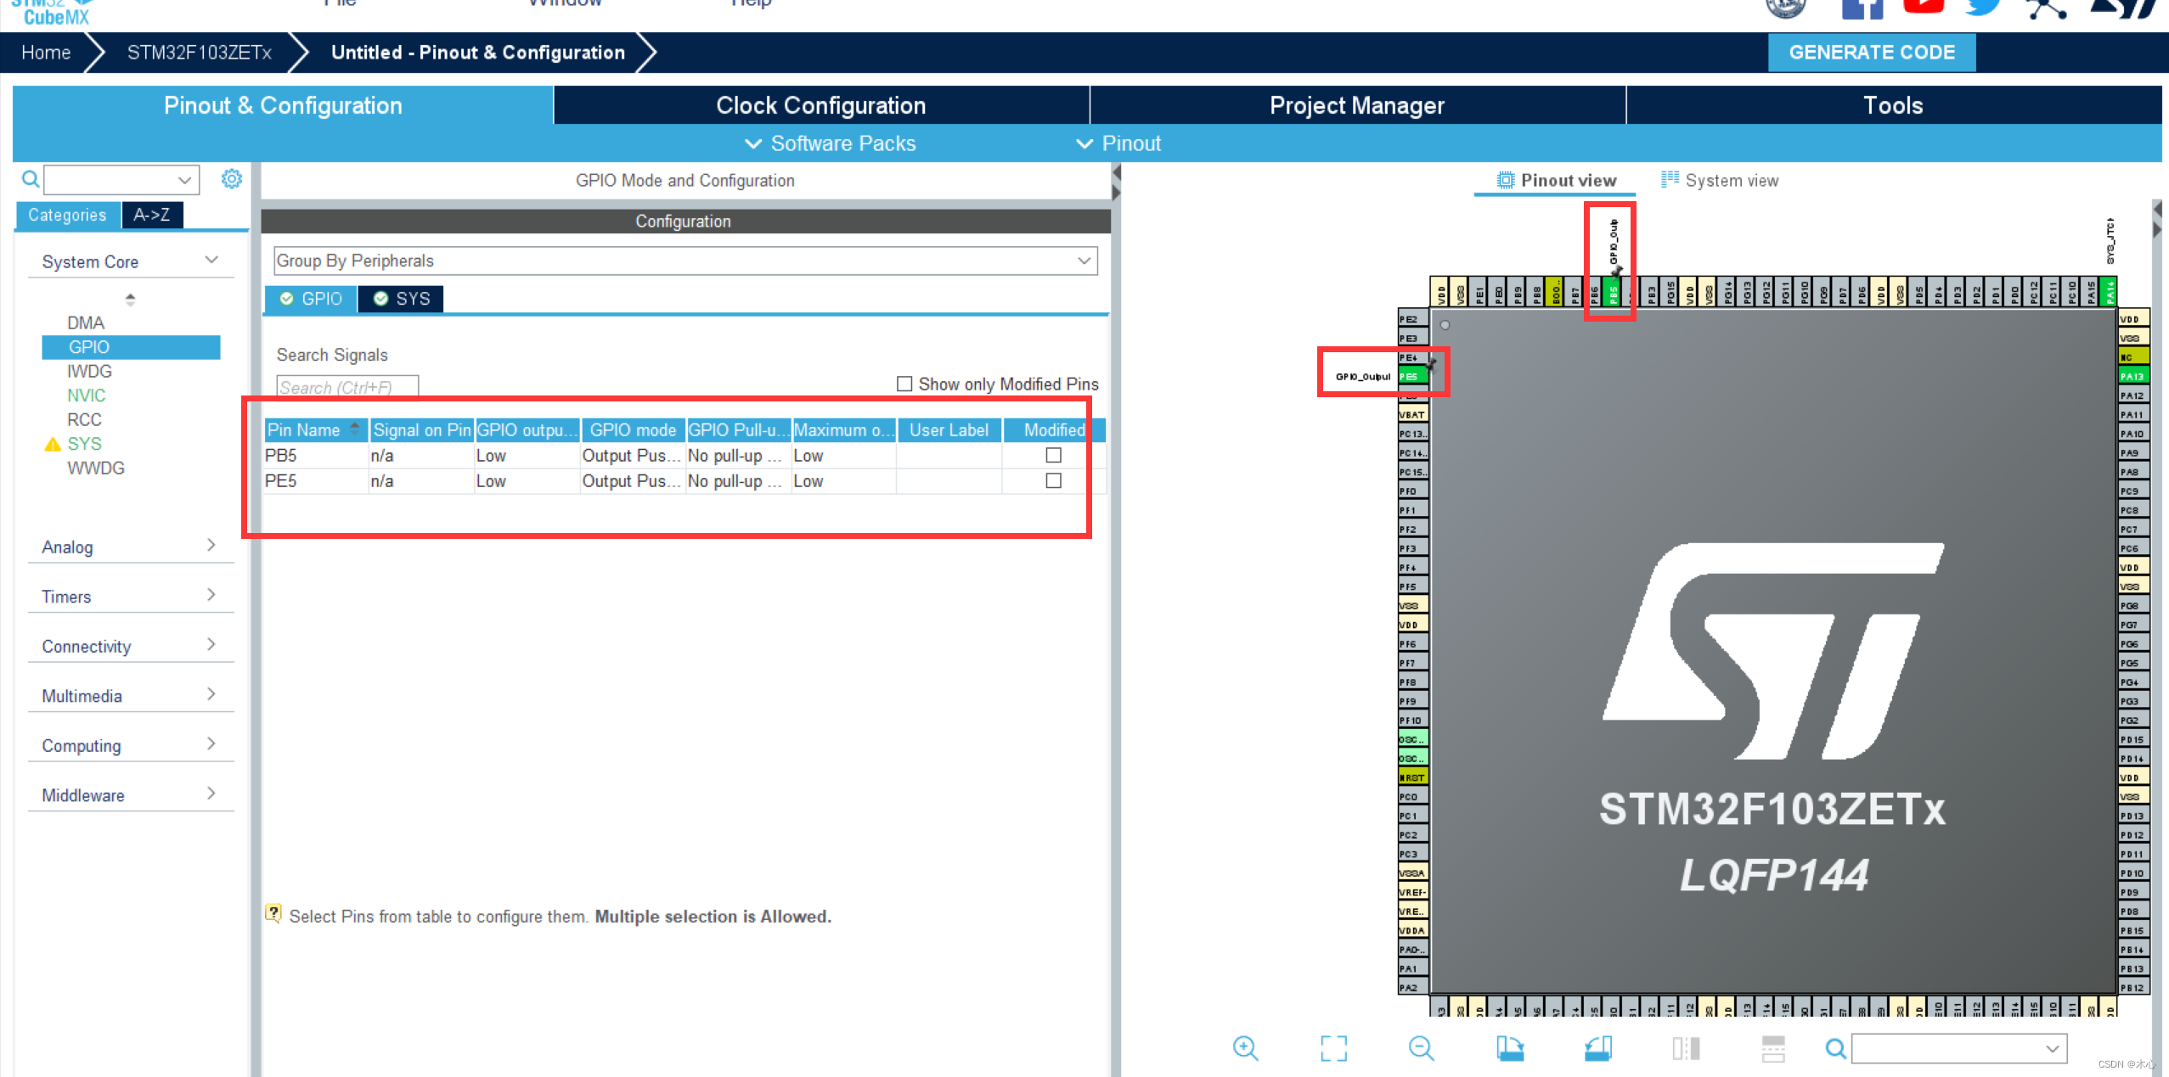Select IWDG under System Core
Viewport: 2169px width, 1077px height.
89,371
